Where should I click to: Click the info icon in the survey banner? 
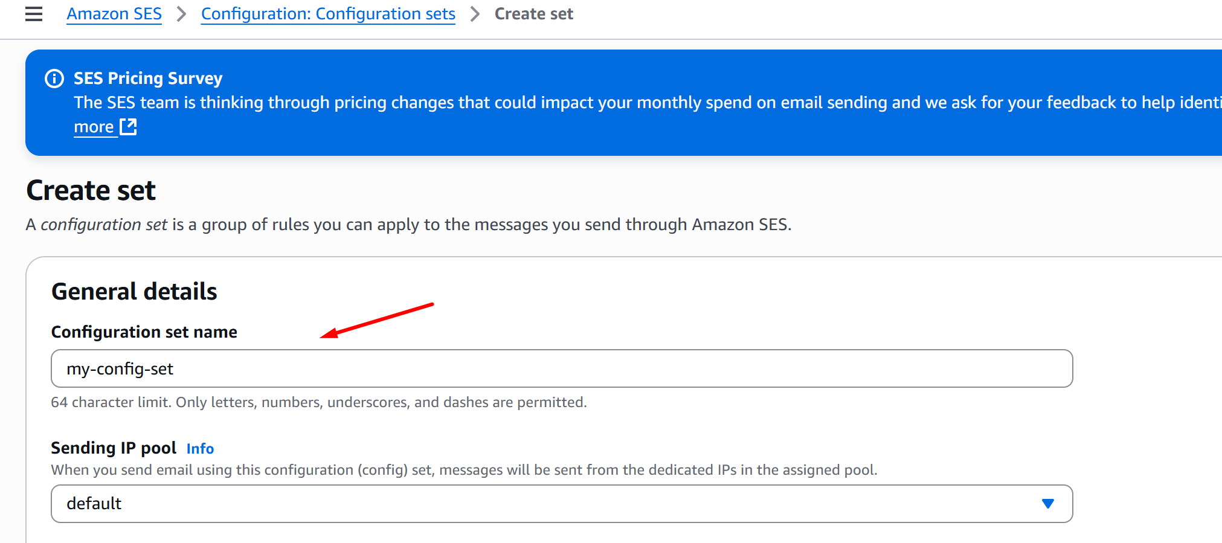pos(54,79)
